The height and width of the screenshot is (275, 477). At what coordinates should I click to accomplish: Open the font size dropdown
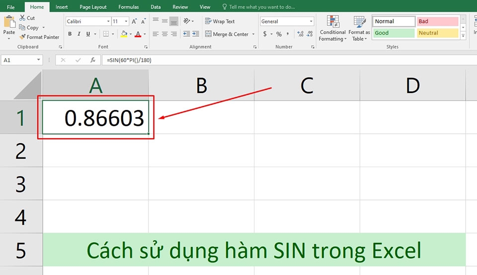click(x=126, y=21)
